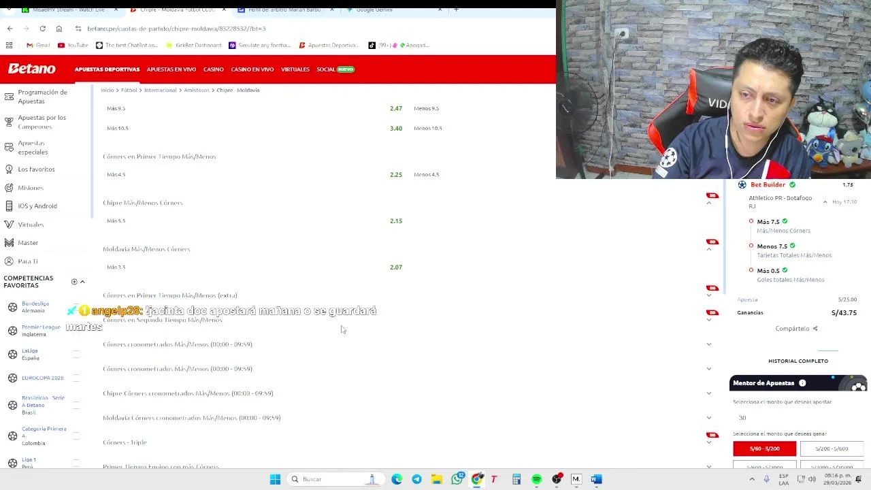Image resolution: width=871 pixels, height=490 pixels.
Task: Select odds 3.40 for Más 10.5
Action: point(396,128)
